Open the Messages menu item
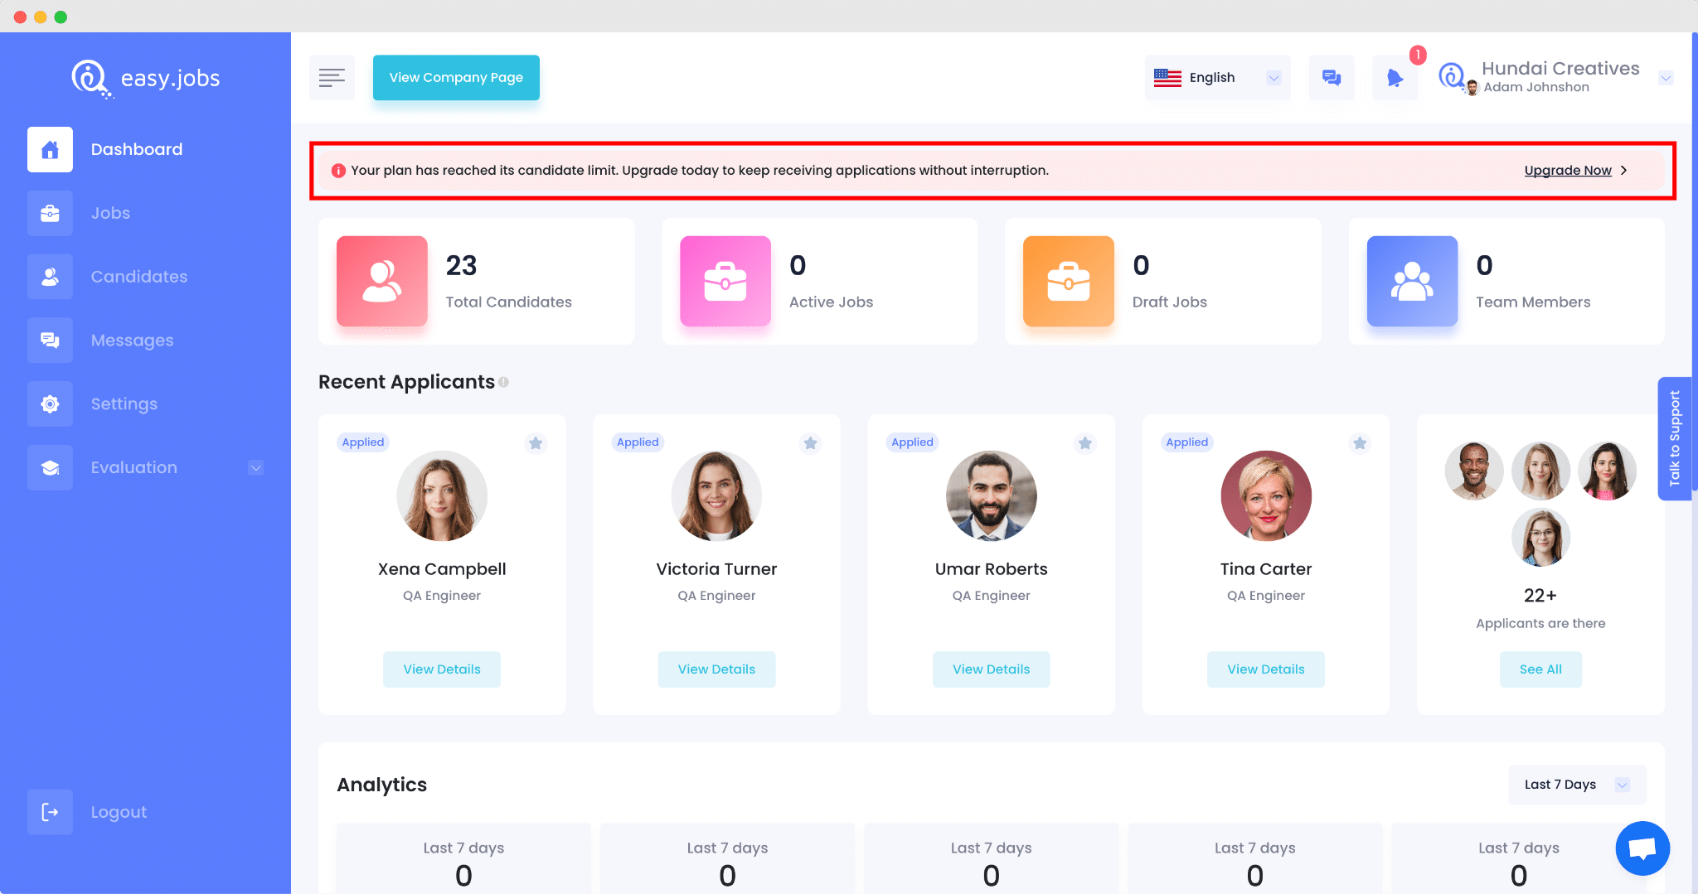1698x894 pixels. [x=133, y=341]
